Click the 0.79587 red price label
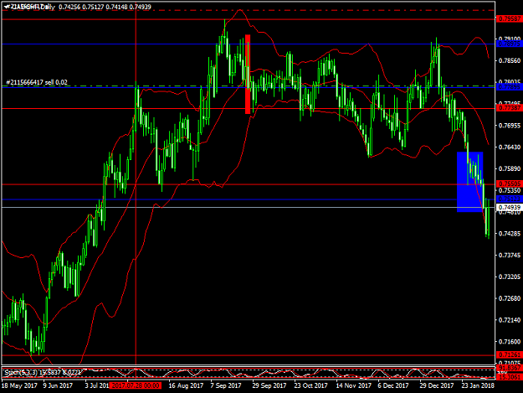Image resolution: width=523 pixels, height=393 pixels. pyautogui.click(x=509, y=19)
